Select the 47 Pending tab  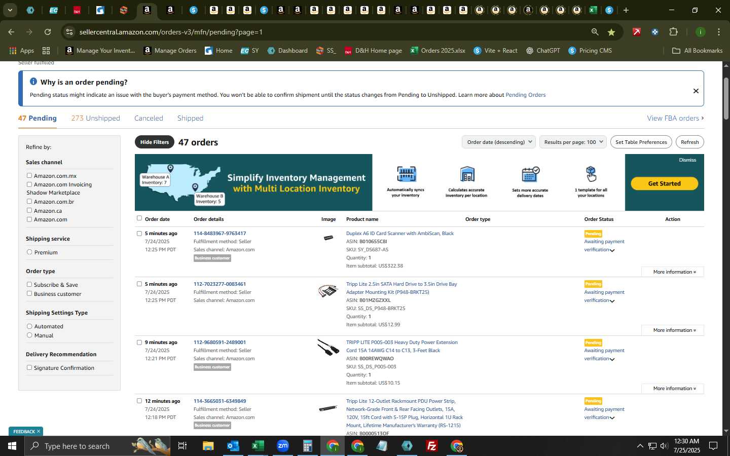click(38, 118)
